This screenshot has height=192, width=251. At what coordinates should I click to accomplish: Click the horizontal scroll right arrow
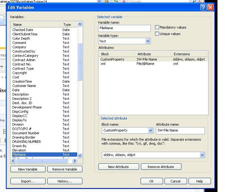click(74, 161)
